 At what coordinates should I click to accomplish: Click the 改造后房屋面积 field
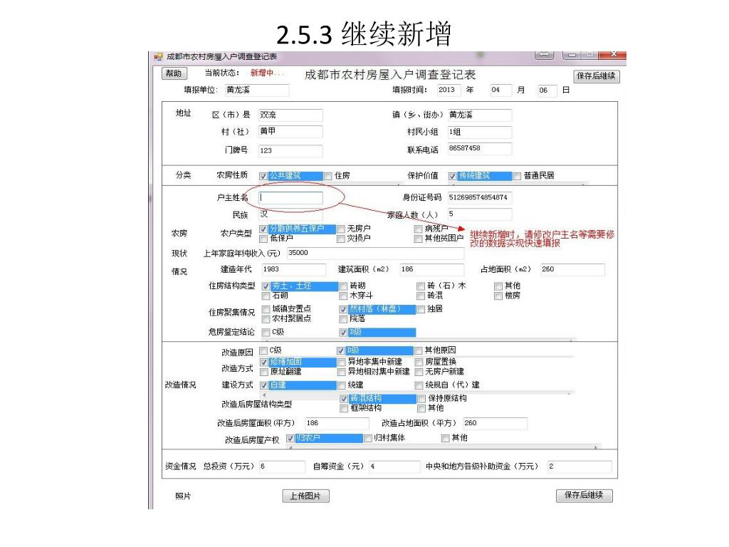pos(337,423)
